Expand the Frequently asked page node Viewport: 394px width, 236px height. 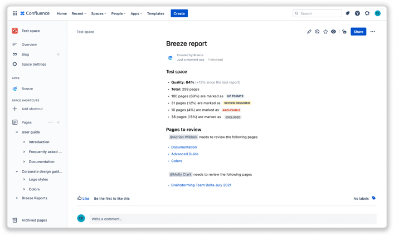(x=24, y=151)
